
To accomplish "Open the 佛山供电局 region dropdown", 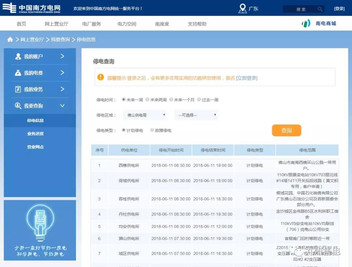I will point(145,115).
